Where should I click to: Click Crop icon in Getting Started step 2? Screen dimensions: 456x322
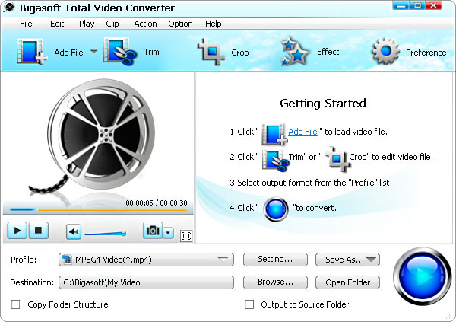[338, 158]
